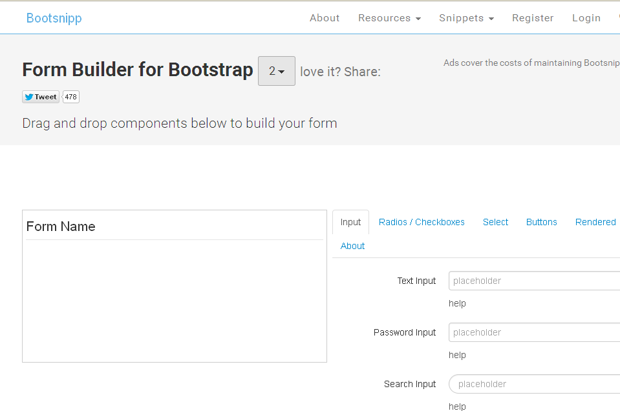Image resolution: width=620 pixels, height=411 pixels.
Task: Select the Input tab
Action: (350, 222)
